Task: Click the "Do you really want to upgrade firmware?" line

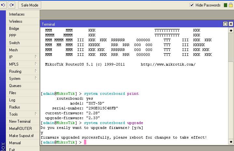Action: pos(92,128)
